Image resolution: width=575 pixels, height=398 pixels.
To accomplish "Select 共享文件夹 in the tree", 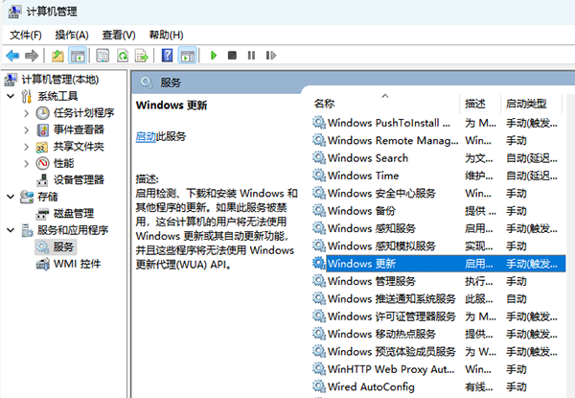I will 79,147.
